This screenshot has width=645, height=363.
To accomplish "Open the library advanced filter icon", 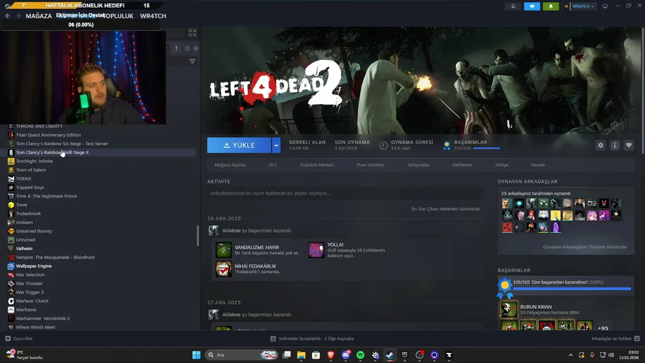I will coord(192,61).
